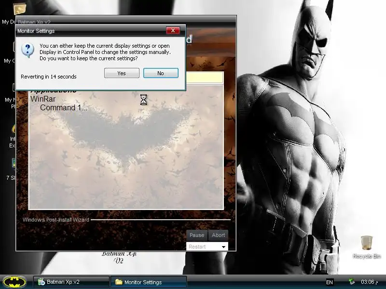
Task: Click the system tray network icon
Action: (x=351, y=282)
